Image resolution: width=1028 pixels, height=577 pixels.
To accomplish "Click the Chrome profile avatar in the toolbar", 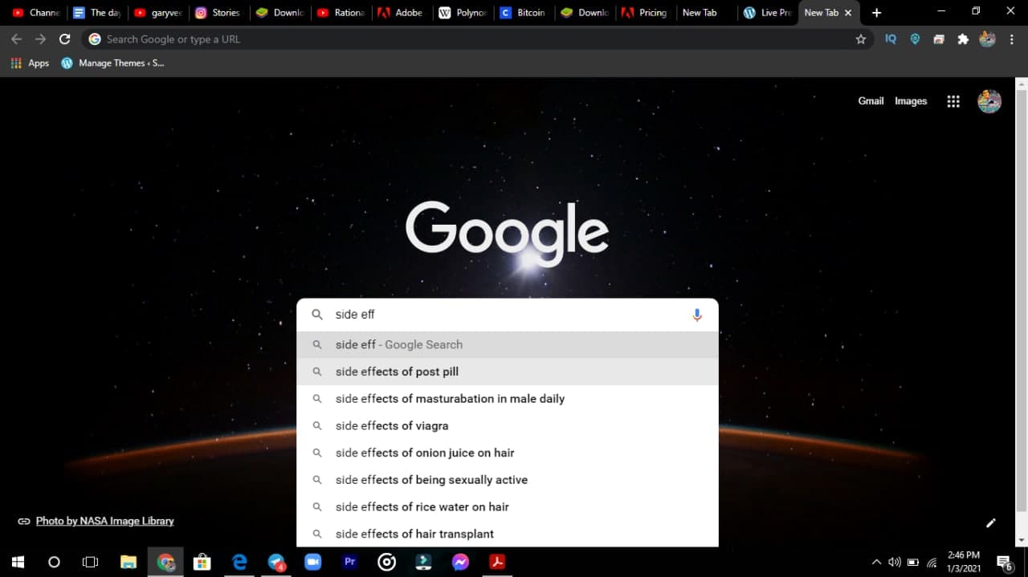I will click(x=988, y=39).
